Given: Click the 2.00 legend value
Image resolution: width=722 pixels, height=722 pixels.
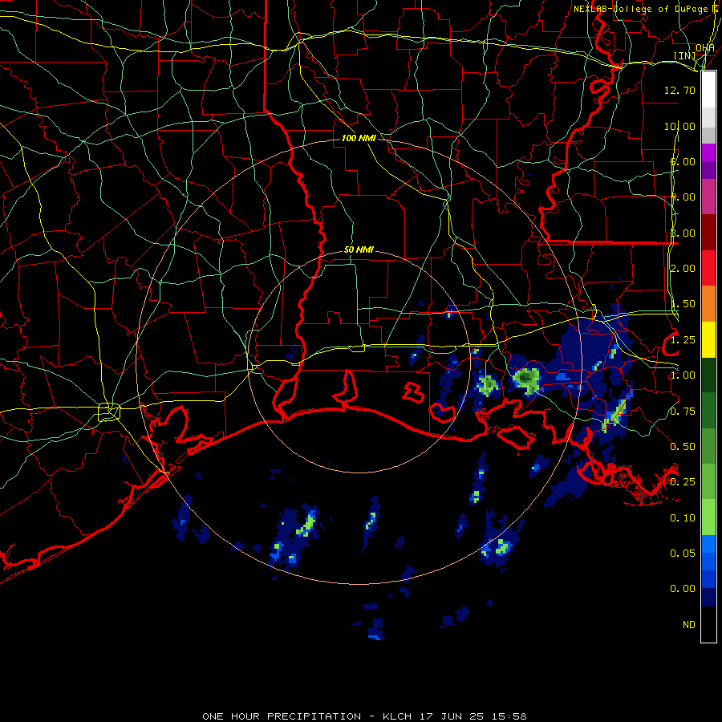Looking at the screenshot, I should point(683,269).
